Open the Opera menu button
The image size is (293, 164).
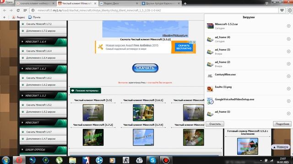click(7, 2)
